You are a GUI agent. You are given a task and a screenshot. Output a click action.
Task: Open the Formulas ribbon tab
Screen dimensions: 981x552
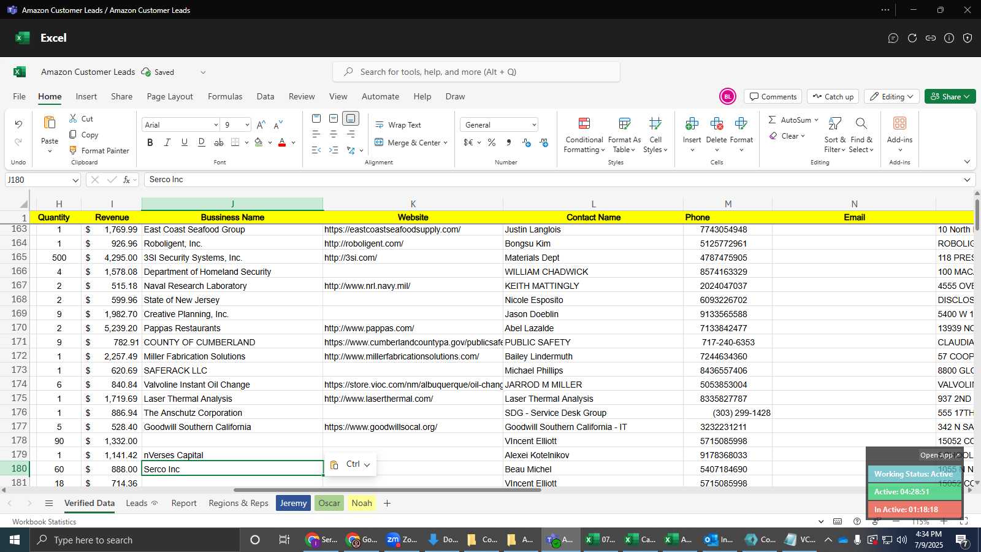225,96
